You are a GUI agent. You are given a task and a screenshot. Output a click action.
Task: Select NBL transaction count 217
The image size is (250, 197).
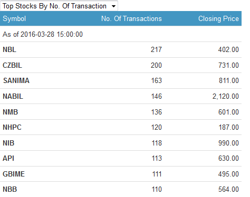(x=156, y=49)
